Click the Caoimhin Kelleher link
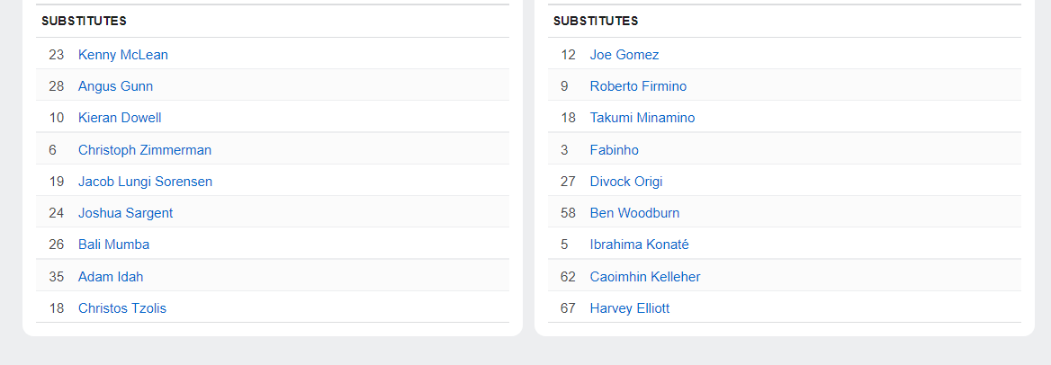 tap(644, 277)
